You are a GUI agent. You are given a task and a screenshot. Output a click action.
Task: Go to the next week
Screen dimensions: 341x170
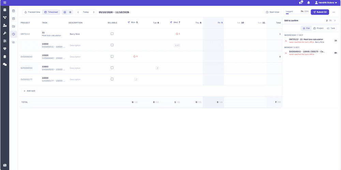pos(94,12)
